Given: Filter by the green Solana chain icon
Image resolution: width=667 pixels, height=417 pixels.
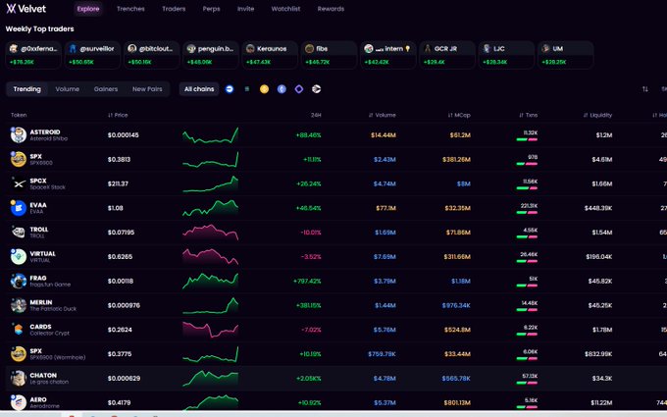Looking at the screenshot, I should (x=247, y=89).
